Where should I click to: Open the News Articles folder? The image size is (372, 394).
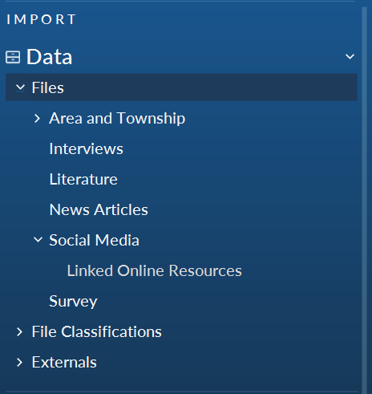click(99, 209)
